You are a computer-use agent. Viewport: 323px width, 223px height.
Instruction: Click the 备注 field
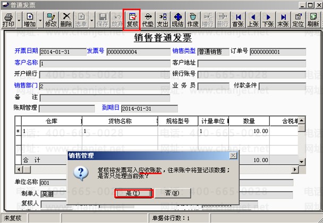tap(105, 98)
